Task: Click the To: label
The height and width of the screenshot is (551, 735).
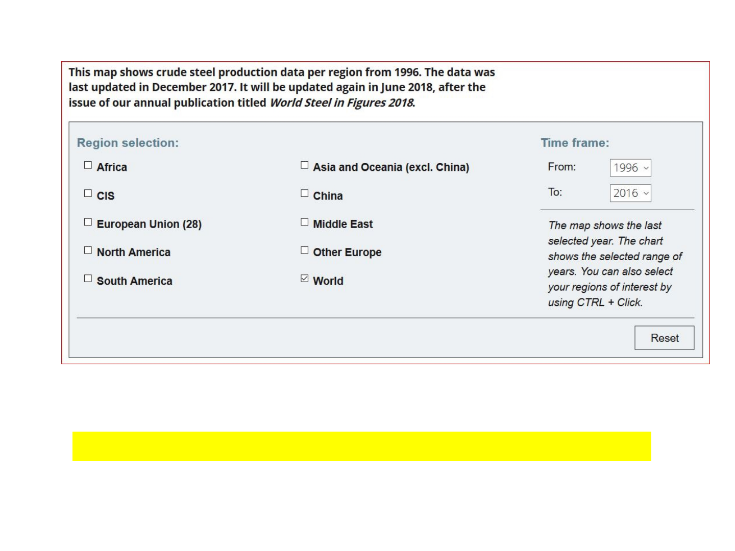Action: click(x=555, y=192)
